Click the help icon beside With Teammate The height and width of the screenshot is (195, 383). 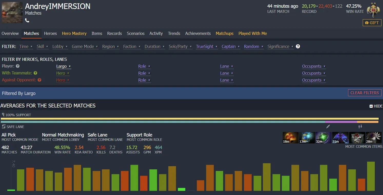coord(35,73)
